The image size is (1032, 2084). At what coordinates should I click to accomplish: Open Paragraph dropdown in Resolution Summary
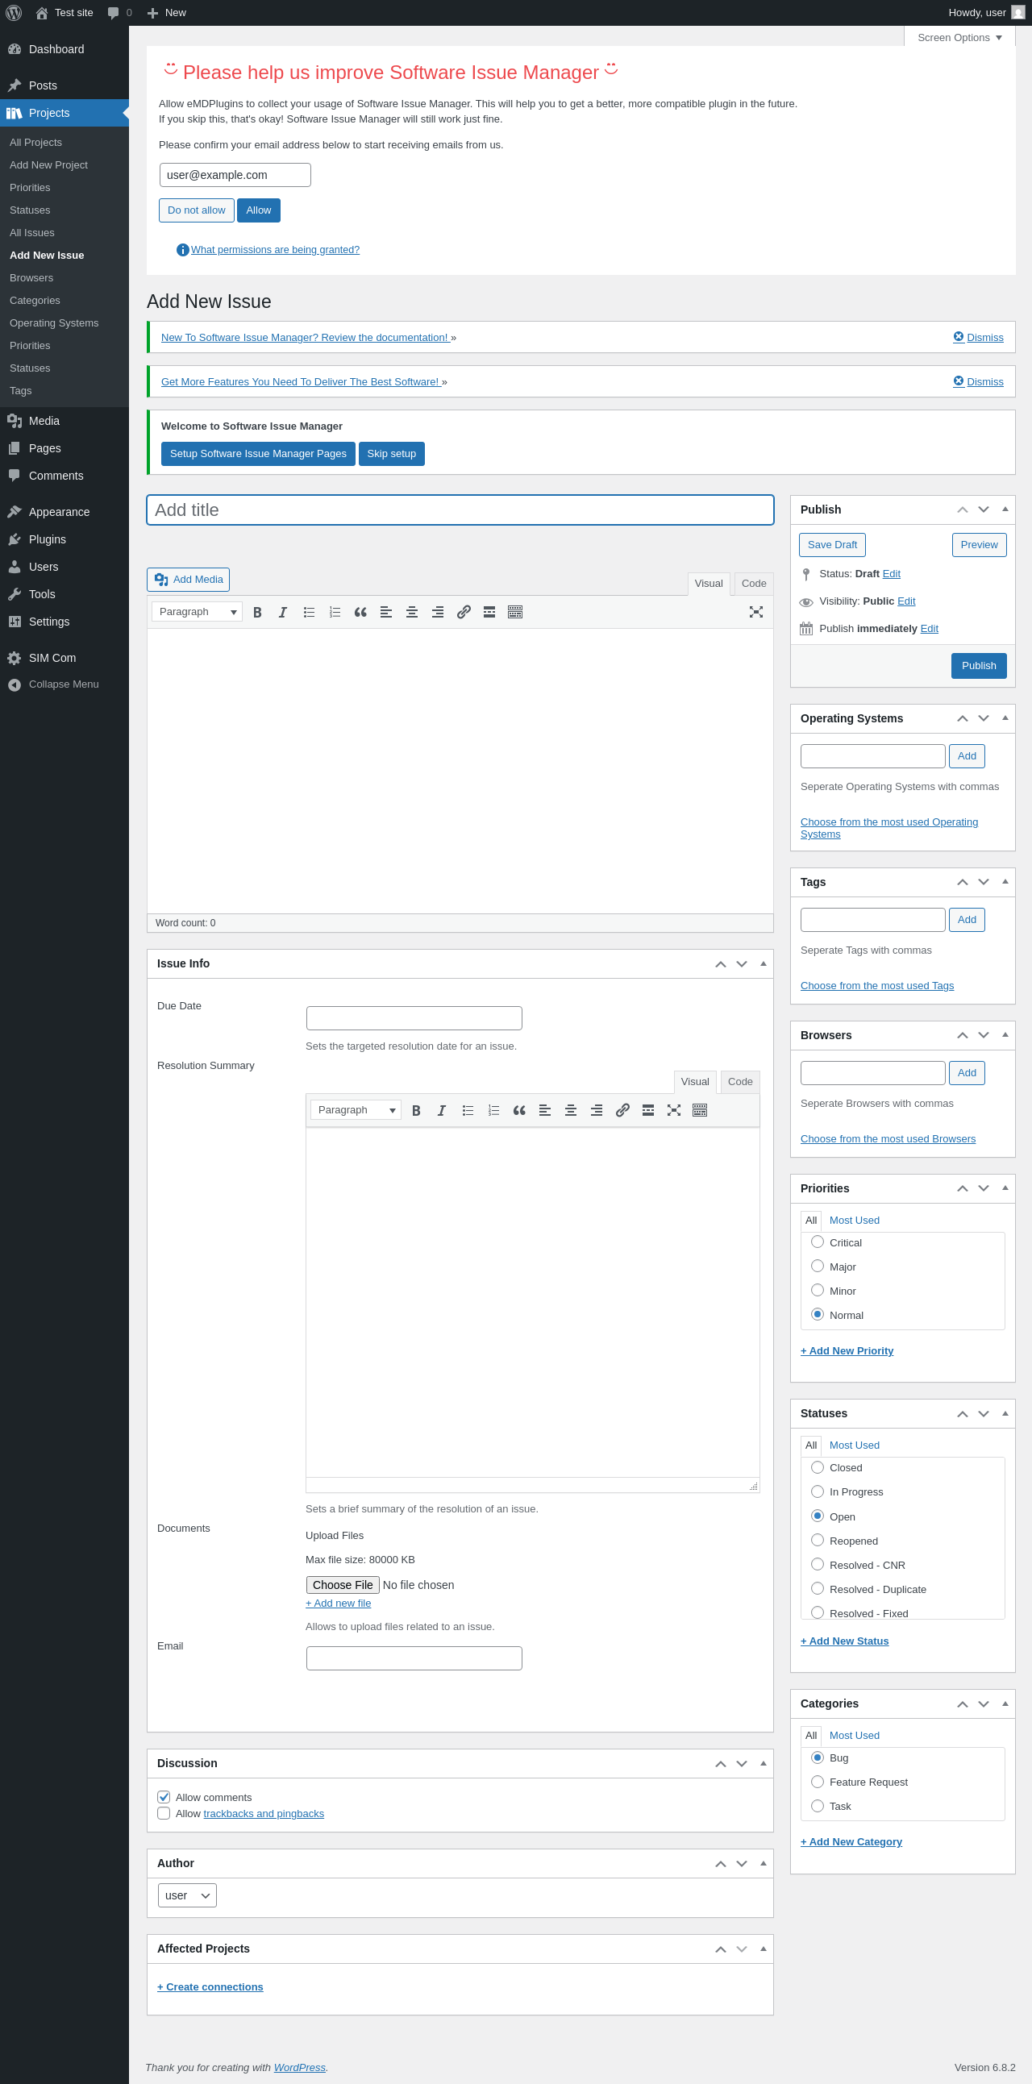pyautogui.click(x=356, y=1111)
